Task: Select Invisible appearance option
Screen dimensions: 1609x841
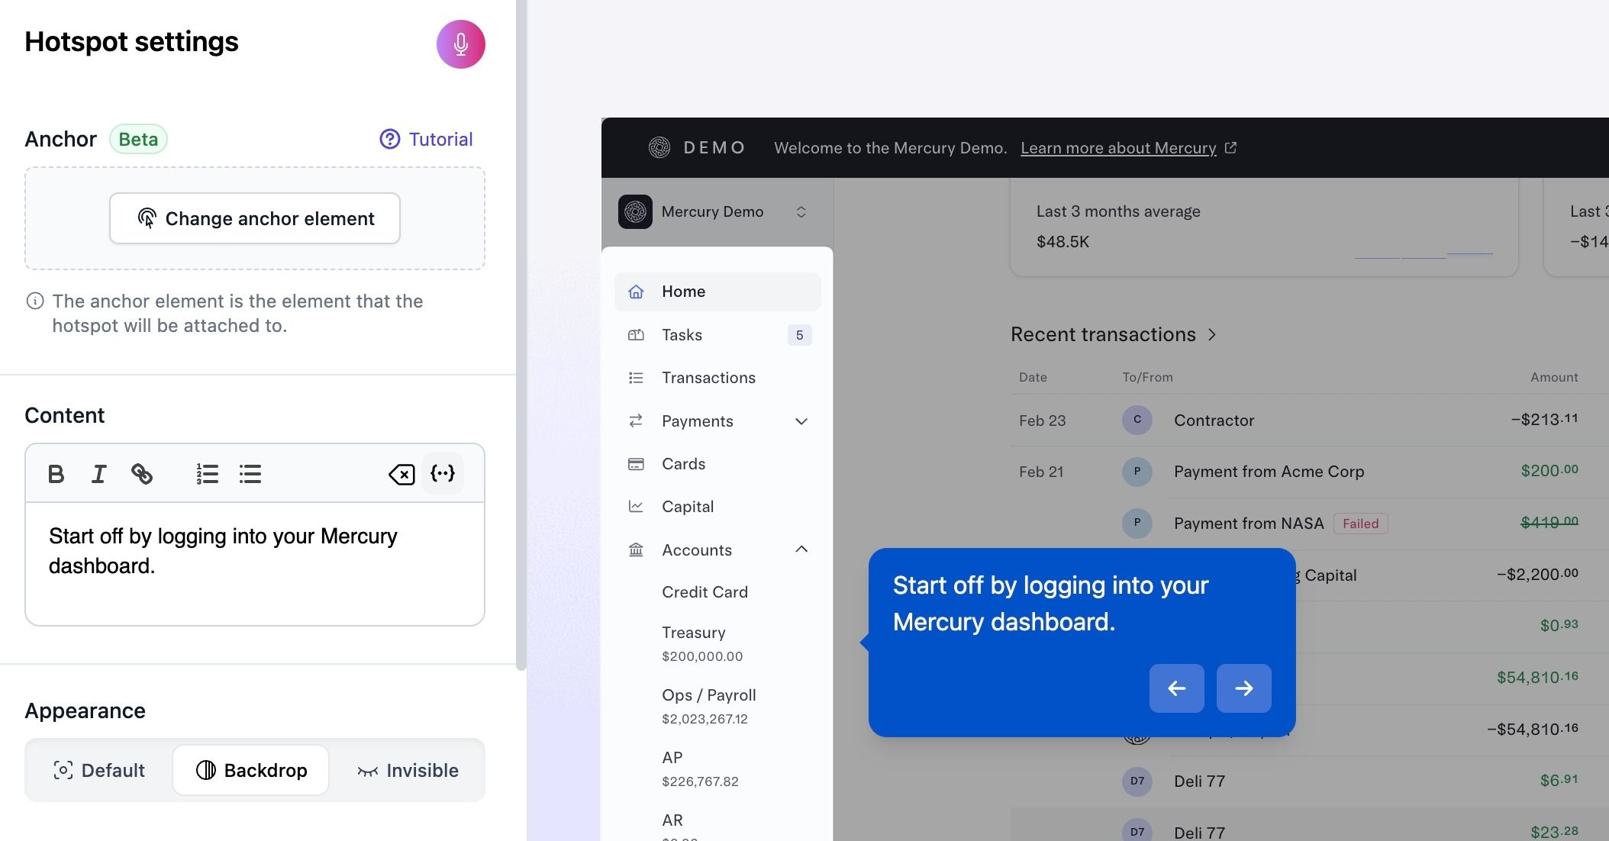Action: point(408,770)
